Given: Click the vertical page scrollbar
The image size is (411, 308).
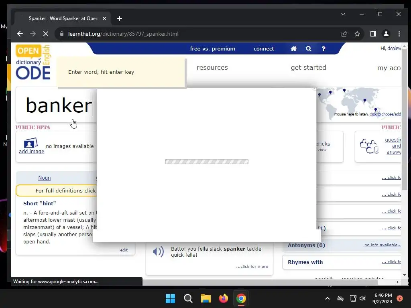Looking at the screenshot, I should point(405,119).
